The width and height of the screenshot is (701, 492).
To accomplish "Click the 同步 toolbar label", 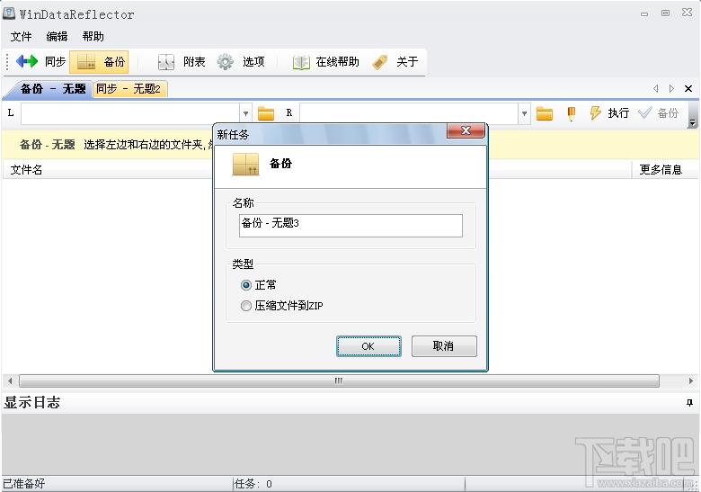I will pyautogui.click(x=56, y=61).
